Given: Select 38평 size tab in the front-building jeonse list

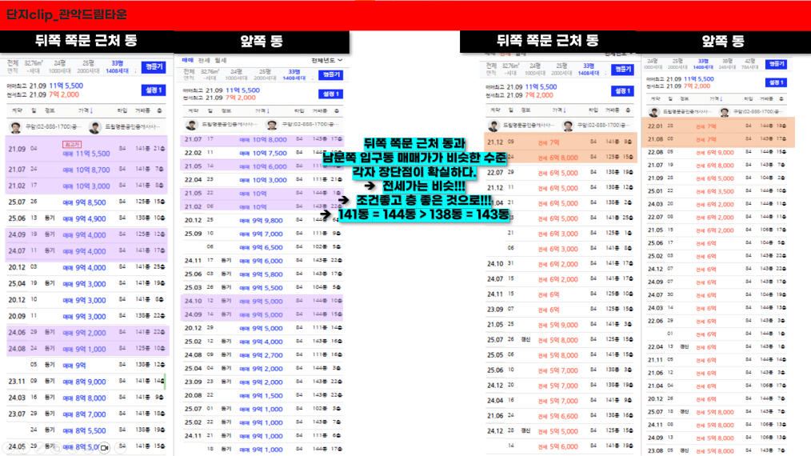Looking at the screenshot, I should [x=727, y=64].
